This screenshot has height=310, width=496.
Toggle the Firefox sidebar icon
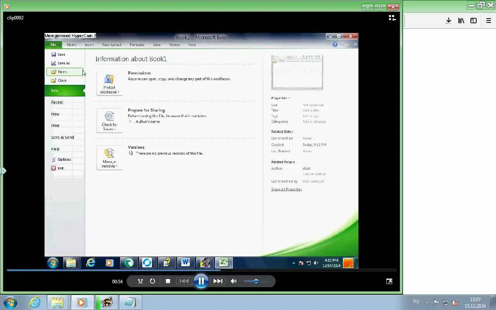pos(474,21)
